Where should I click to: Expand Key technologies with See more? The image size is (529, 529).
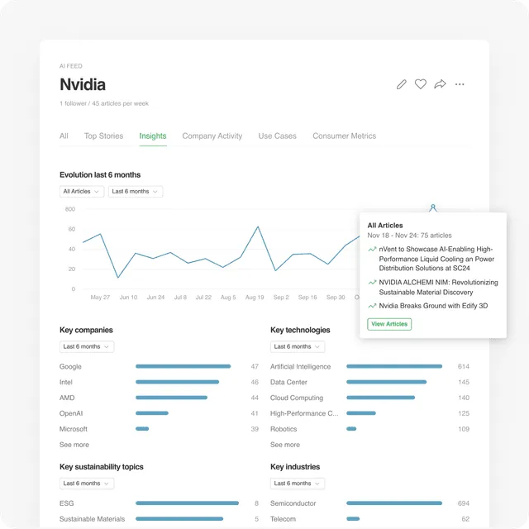click(x=285, y=445)
